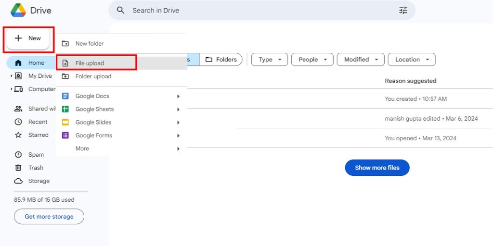Select Google Sheets menu entry
The image size is (493, 246).
(121, 109)
